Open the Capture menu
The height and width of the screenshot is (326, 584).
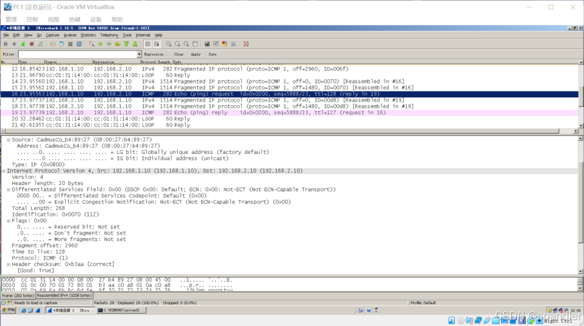tap(52, 35)
